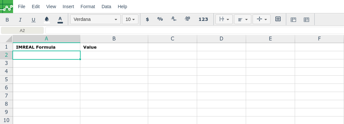
Task: Open the background fill color picker
Action: coord(47,20)
